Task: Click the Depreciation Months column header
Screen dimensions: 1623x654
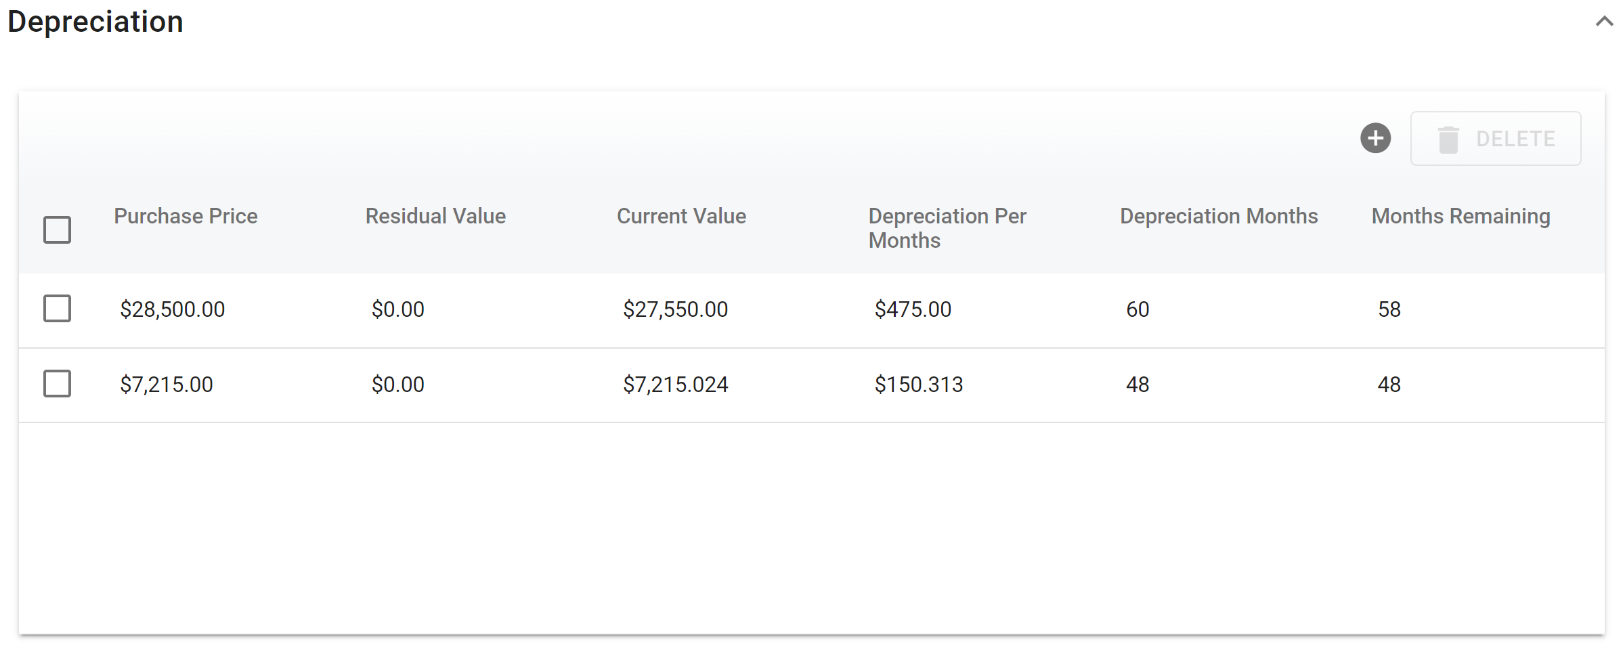Action: (1218, 216)
